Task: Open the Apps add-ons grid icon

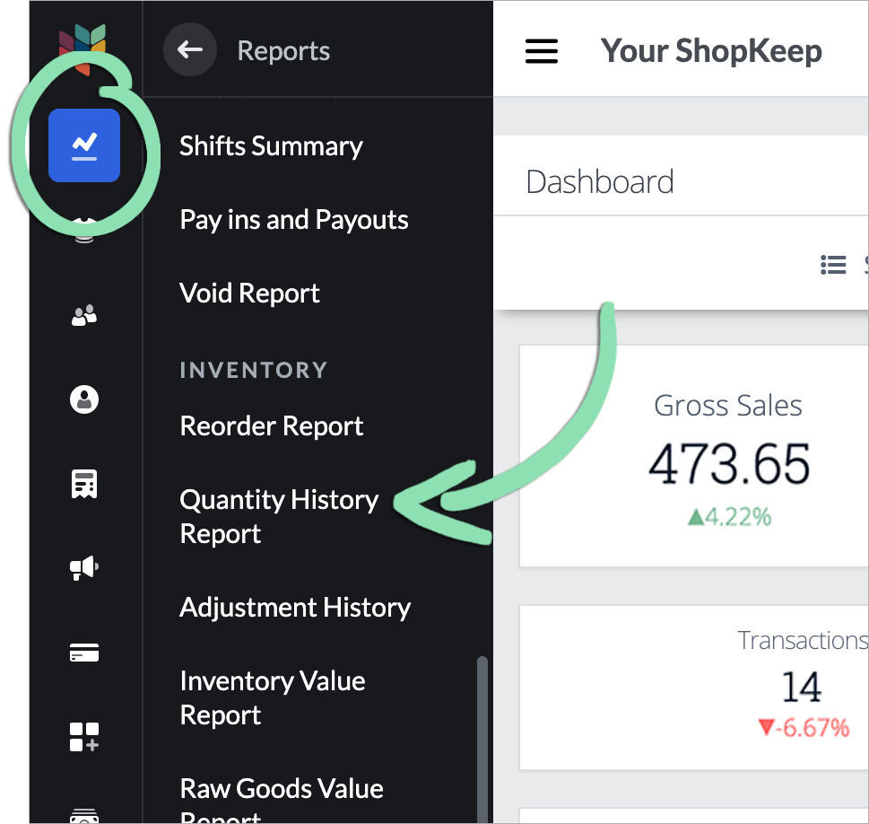Action: point(84,737)
